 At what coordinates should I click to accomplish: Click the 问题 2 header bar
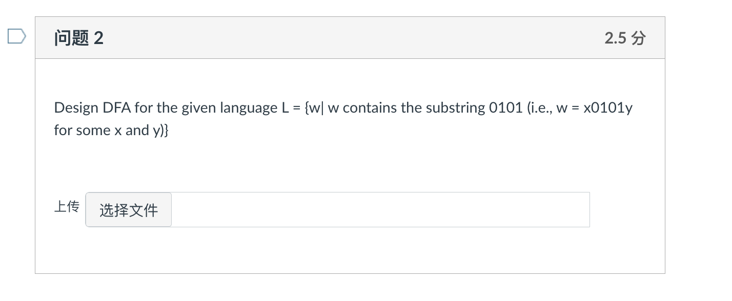[x=350, y=37]
